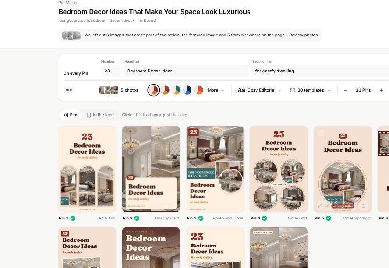Open the second-row pin with dark chandelier background
389x268 pixels.
(151, 247)
